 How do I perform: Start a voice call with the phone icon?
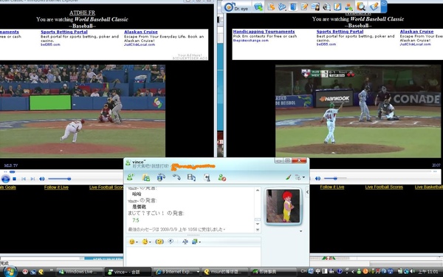coord(176,177)
